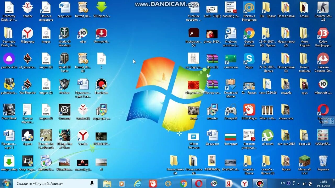Launch µTorrent from the desktop
The height and width of the screenshot is (188, 335).
(268, 138)
